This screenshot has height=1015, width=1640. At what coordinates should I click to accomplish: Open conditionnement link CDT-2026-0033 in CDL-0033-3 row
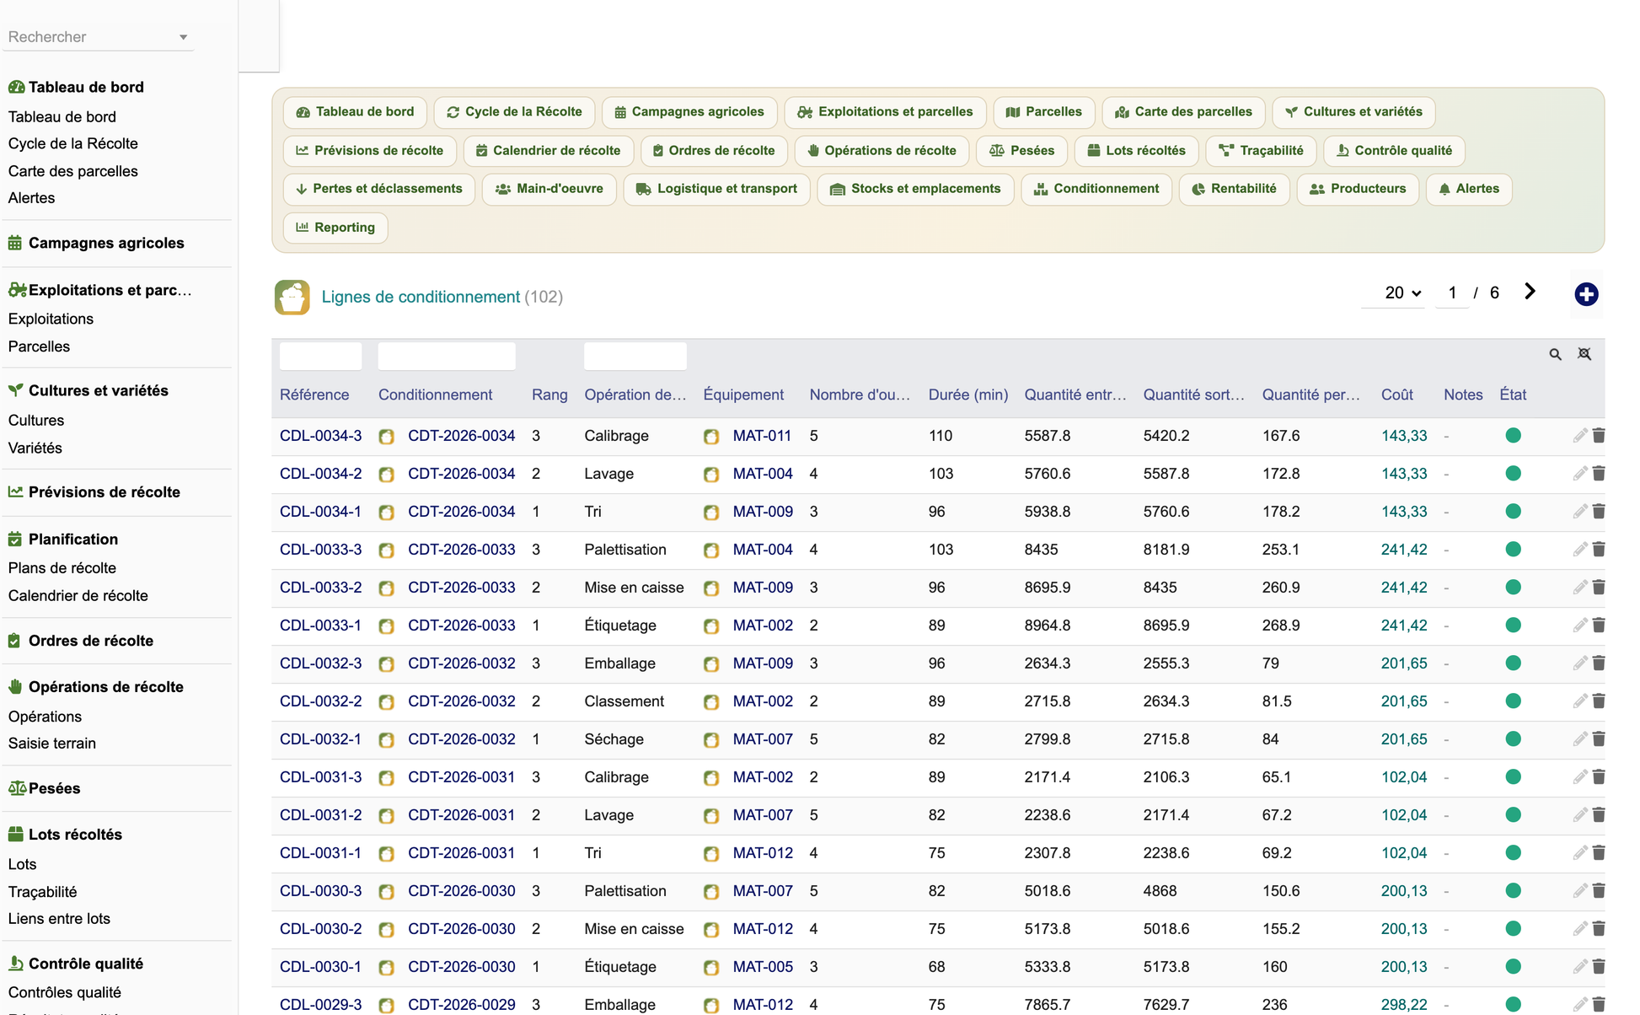[461, 550]
